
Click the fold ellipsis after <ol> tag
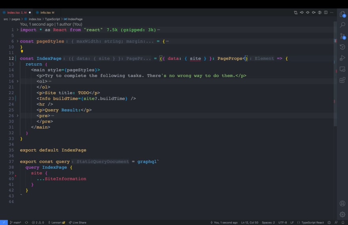click(x=50, y=82)
